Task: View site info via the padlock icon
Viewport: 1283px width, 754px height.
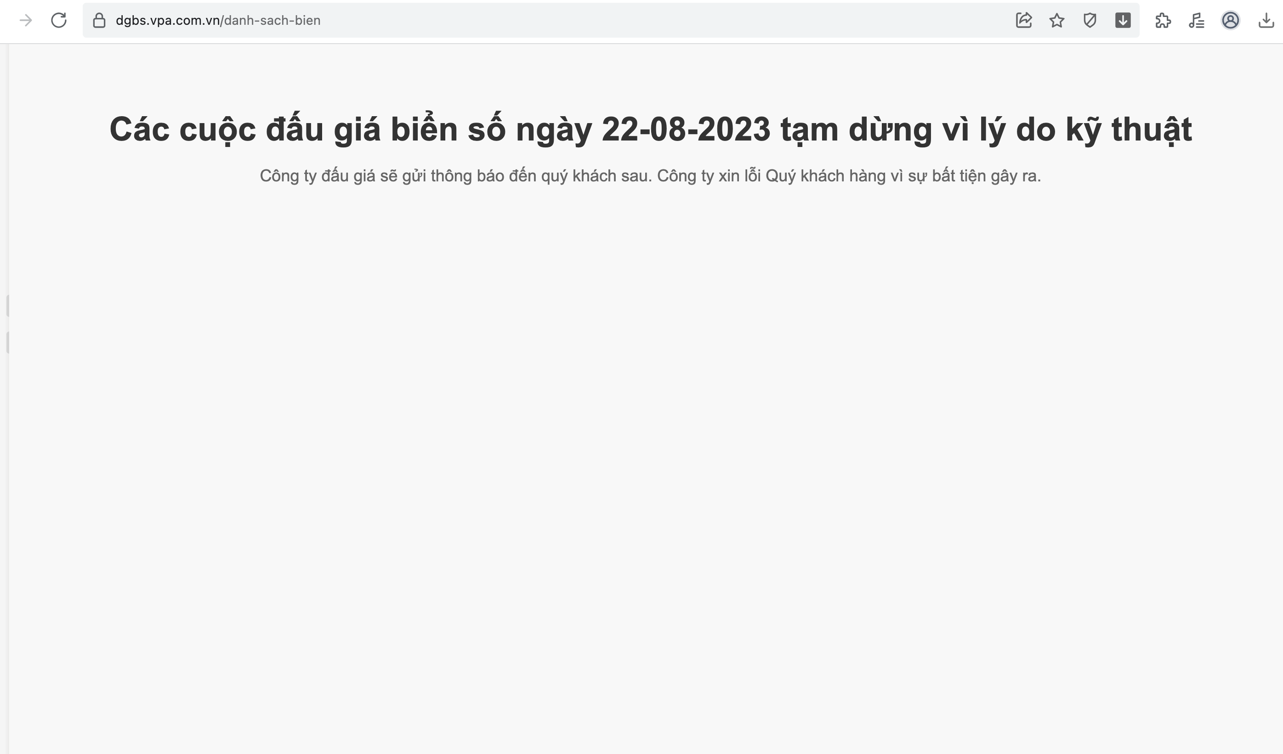Action: (x=99, y=20)
